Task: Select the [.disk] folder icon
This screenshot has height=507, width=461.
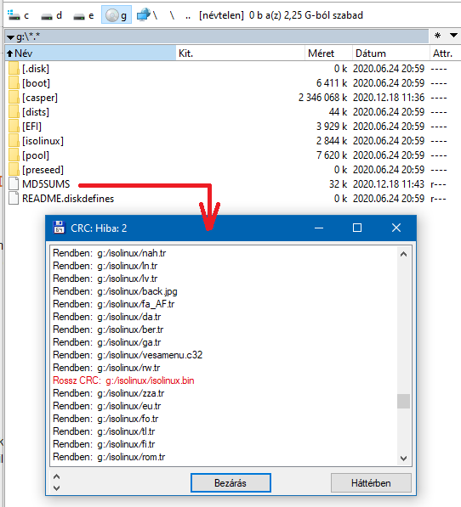Action: click(x=14, y=69)
